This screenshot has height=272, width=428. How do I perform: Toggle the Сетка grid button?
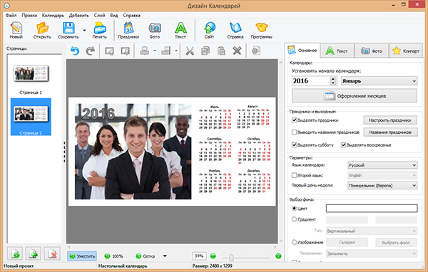pyautogui.click(x=146, y=256)
